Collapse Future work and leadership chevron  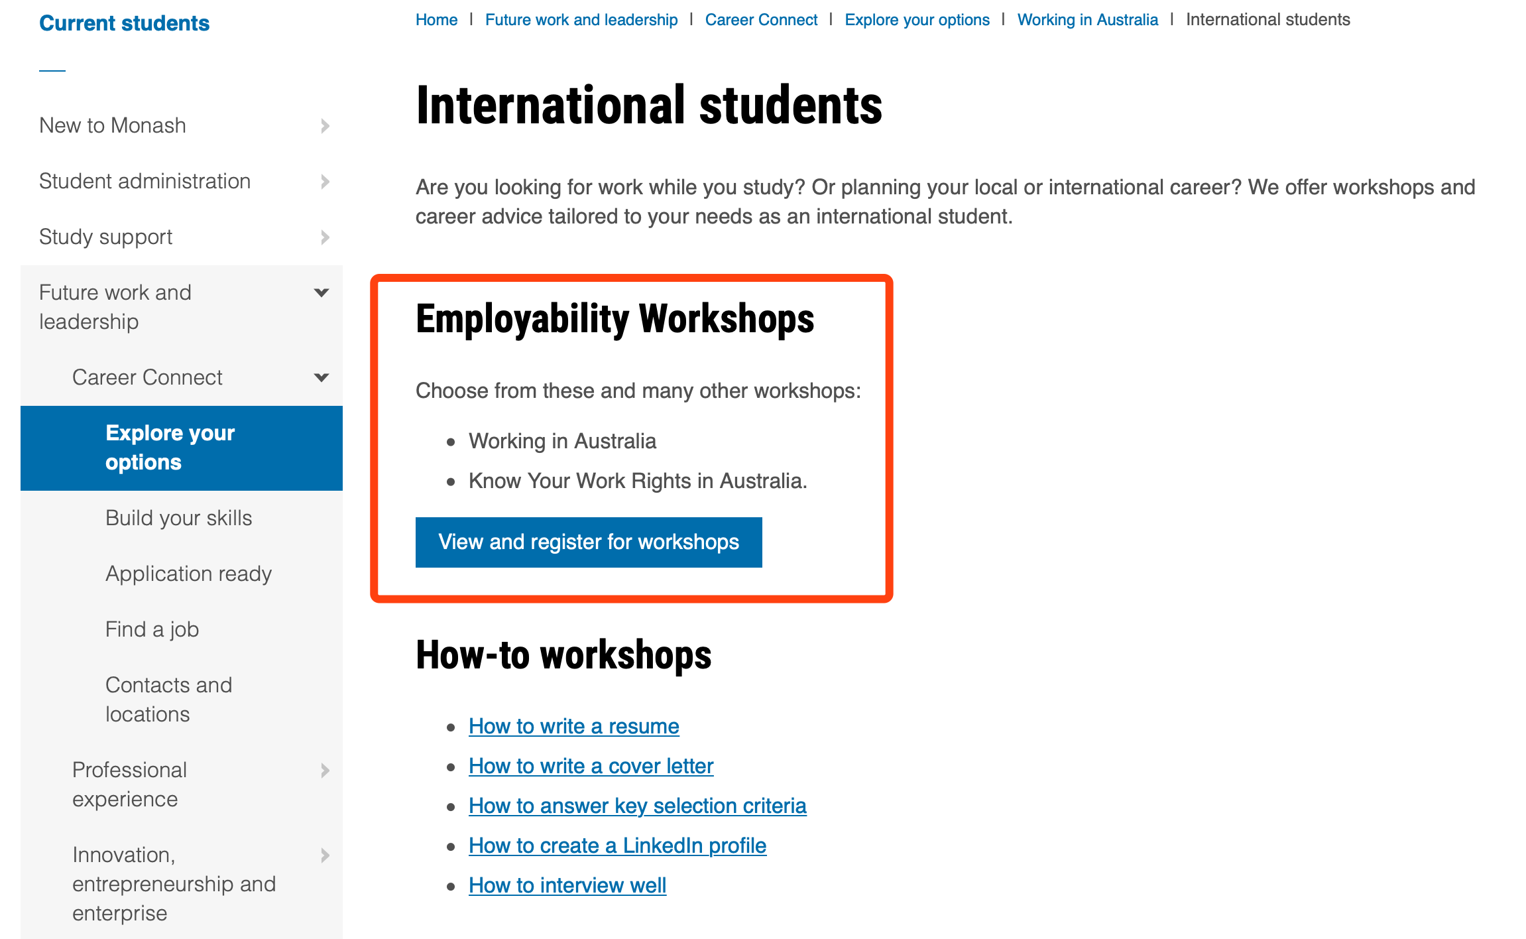coord(322,292)
